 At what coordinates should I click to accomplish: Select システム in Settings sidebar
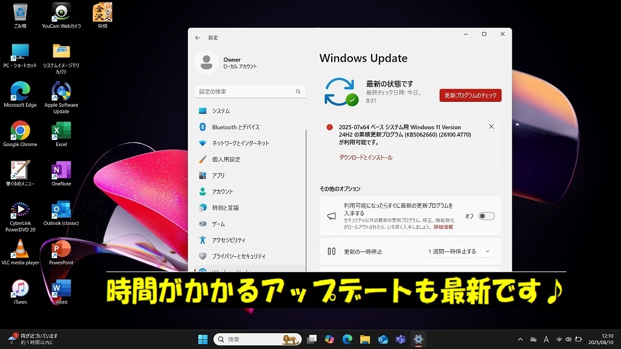tap(250, 111)
